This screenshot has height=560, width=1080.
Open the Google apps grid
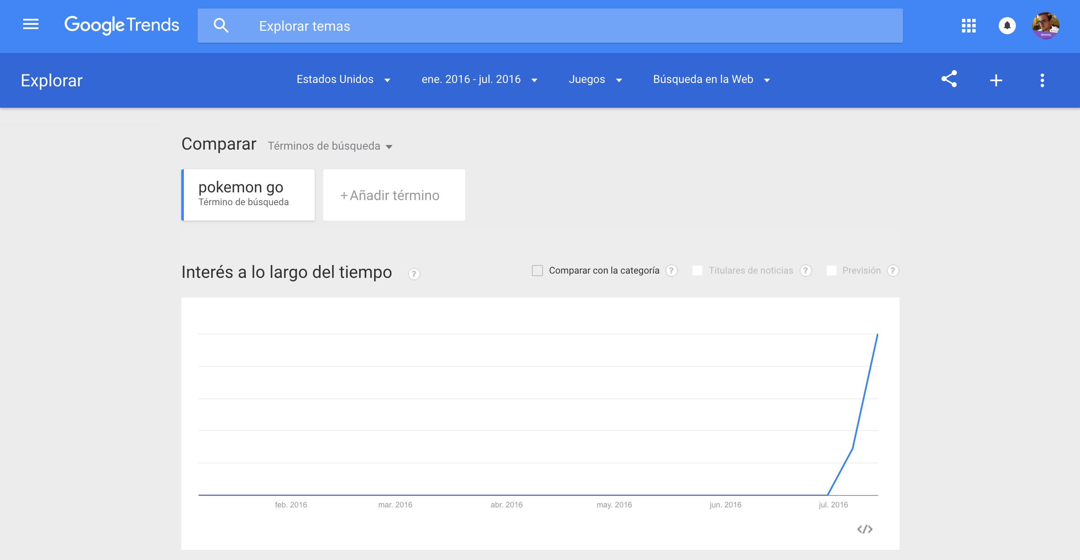969,26
